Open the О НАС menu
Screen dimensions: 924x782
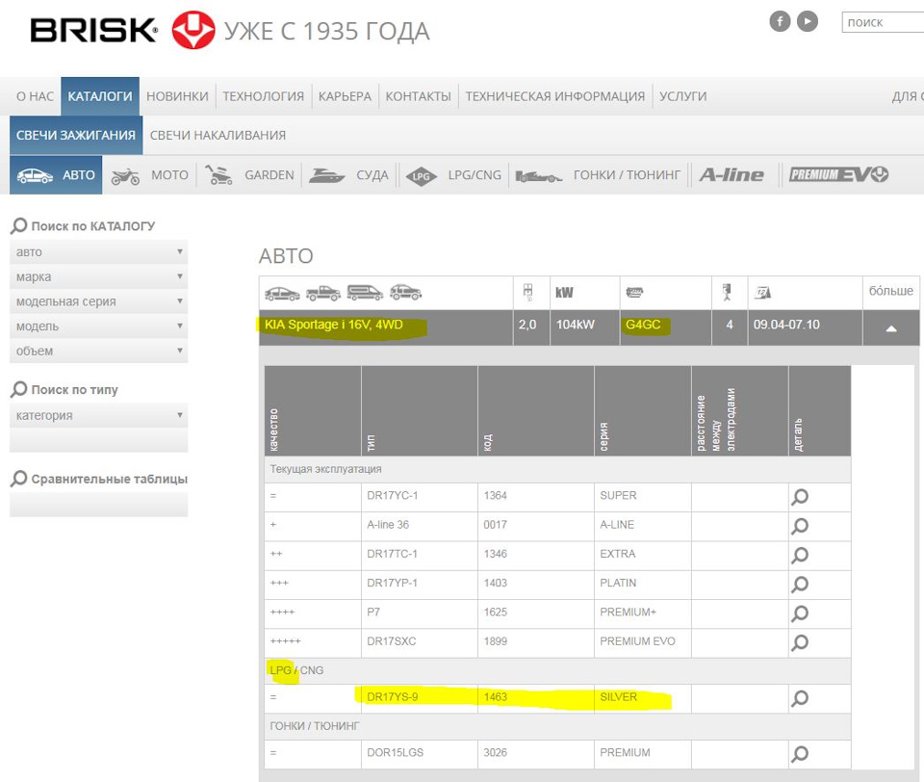pyautogui.click(x=35, y=96)
